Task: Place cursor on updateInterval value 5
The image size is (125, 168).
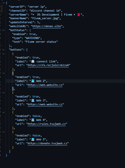Action: click(38, 22)
